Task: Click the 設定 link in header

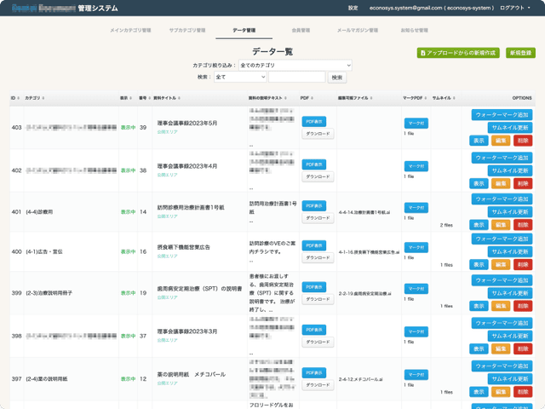Action: pos(353,8)
